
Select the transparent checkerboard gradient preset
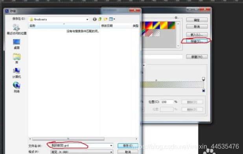tap(156, 33)
